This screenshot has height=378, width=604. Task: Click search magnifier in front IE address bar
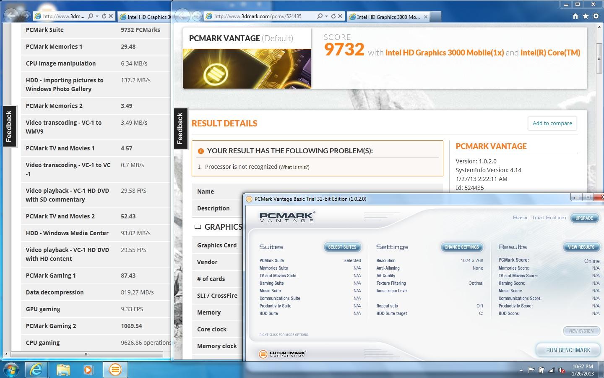click(320, 16)
